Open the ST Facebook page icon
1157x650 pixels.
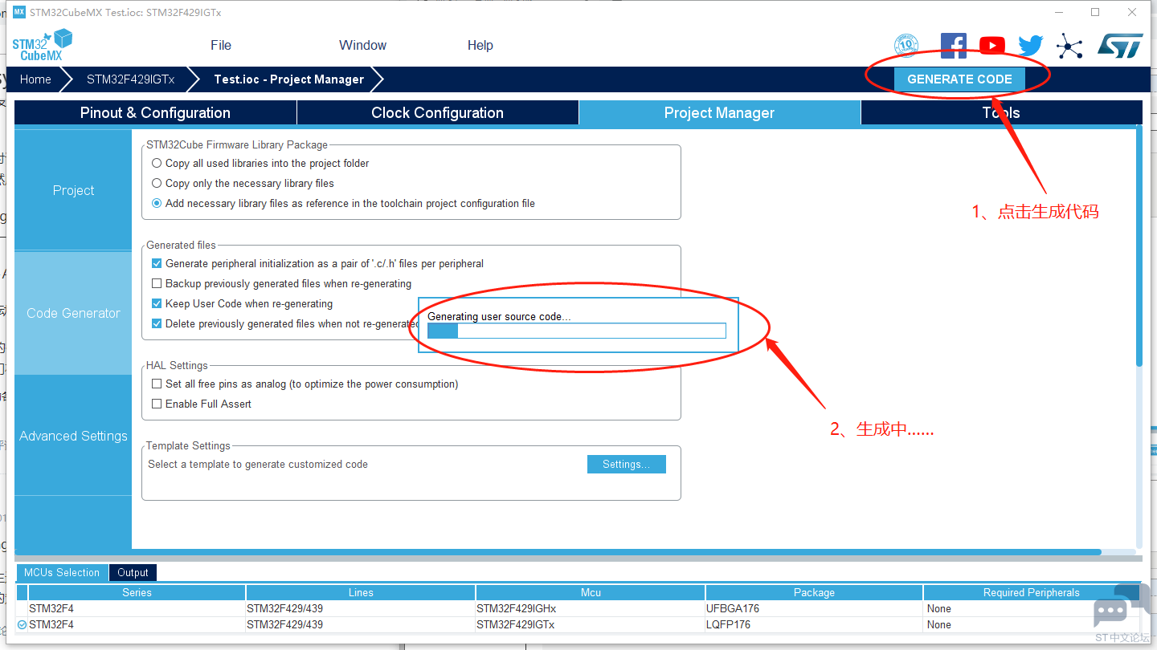click(953, 46)
